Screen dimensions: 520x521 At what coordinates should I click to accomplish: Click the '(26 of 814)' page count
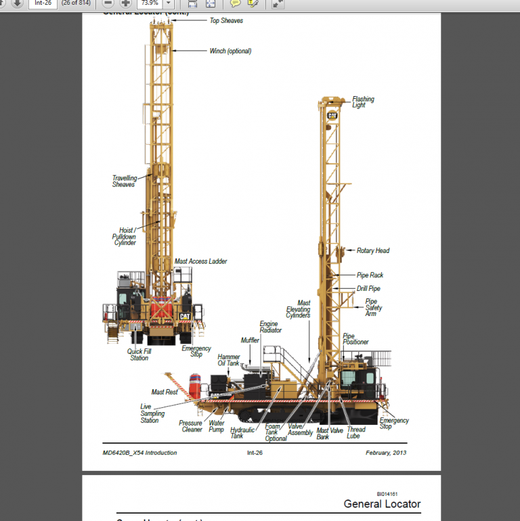pyautogui.click(x=76, y=3)
